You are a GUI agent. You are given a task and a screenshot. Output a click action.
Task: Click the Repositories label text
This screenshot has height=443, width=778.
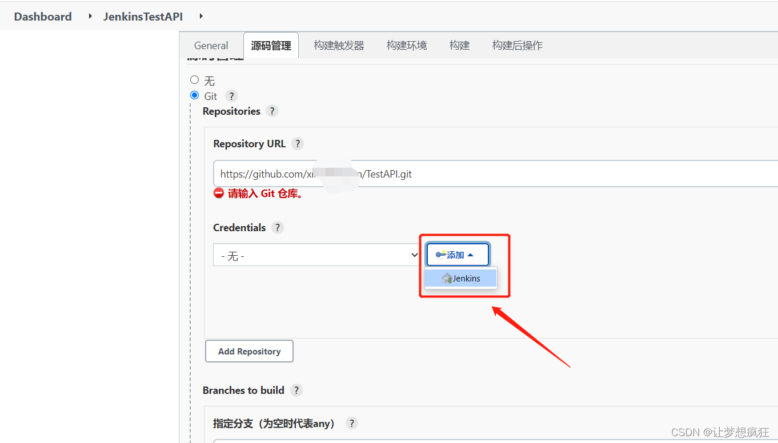(231, 111)
